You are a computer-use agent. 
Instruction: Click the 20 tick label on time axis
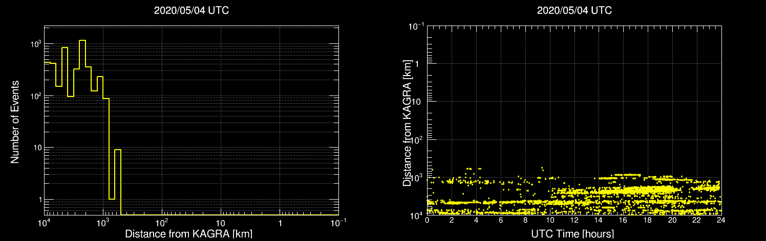tap(672, 221)
